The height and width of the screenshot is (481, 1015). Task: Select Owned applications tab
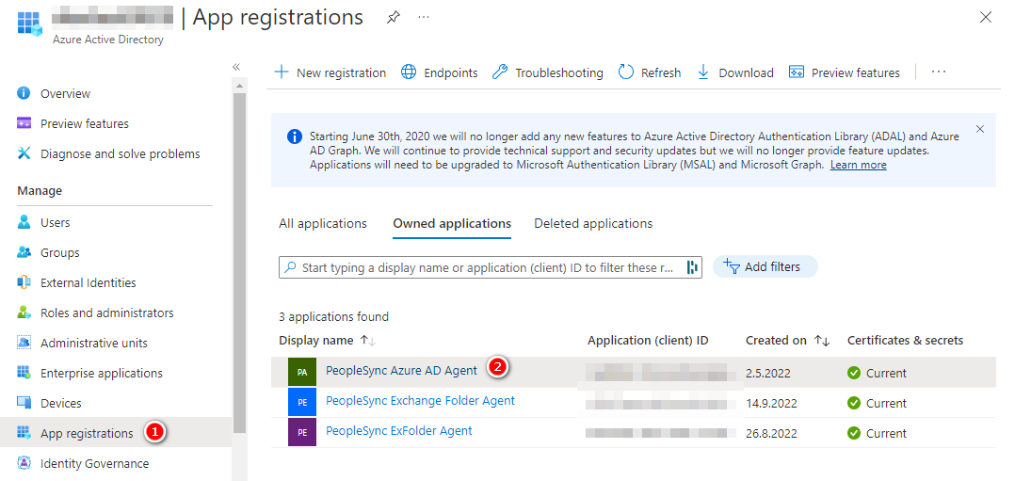coord(453,223)
